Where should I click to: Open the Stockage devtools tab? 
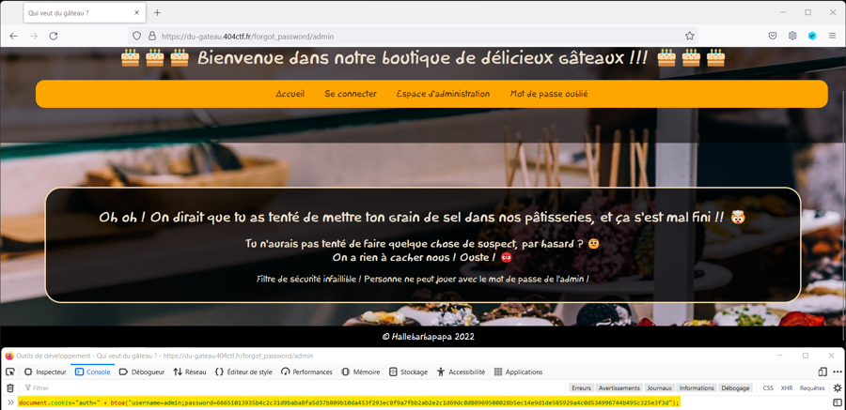(x=408, y=372)
